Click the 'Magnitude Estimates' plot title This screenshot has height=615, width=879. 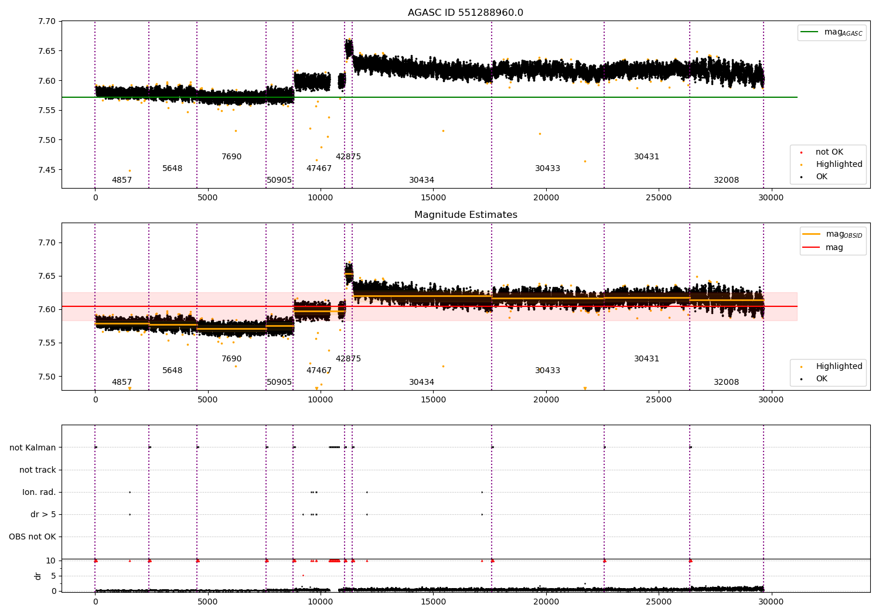pos(465,215)
